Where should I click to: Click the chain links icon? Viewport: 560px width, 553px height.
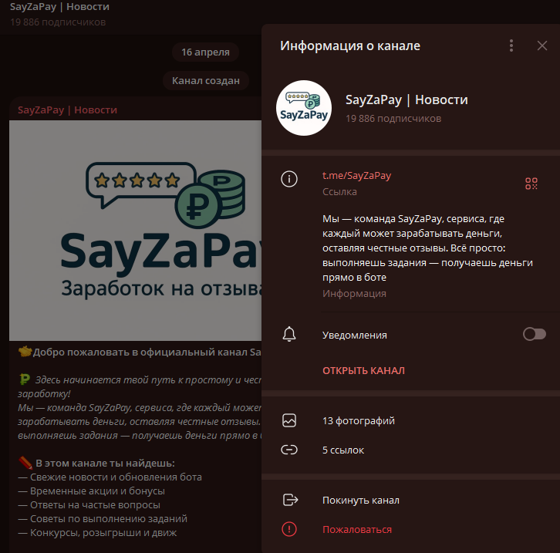289,450
